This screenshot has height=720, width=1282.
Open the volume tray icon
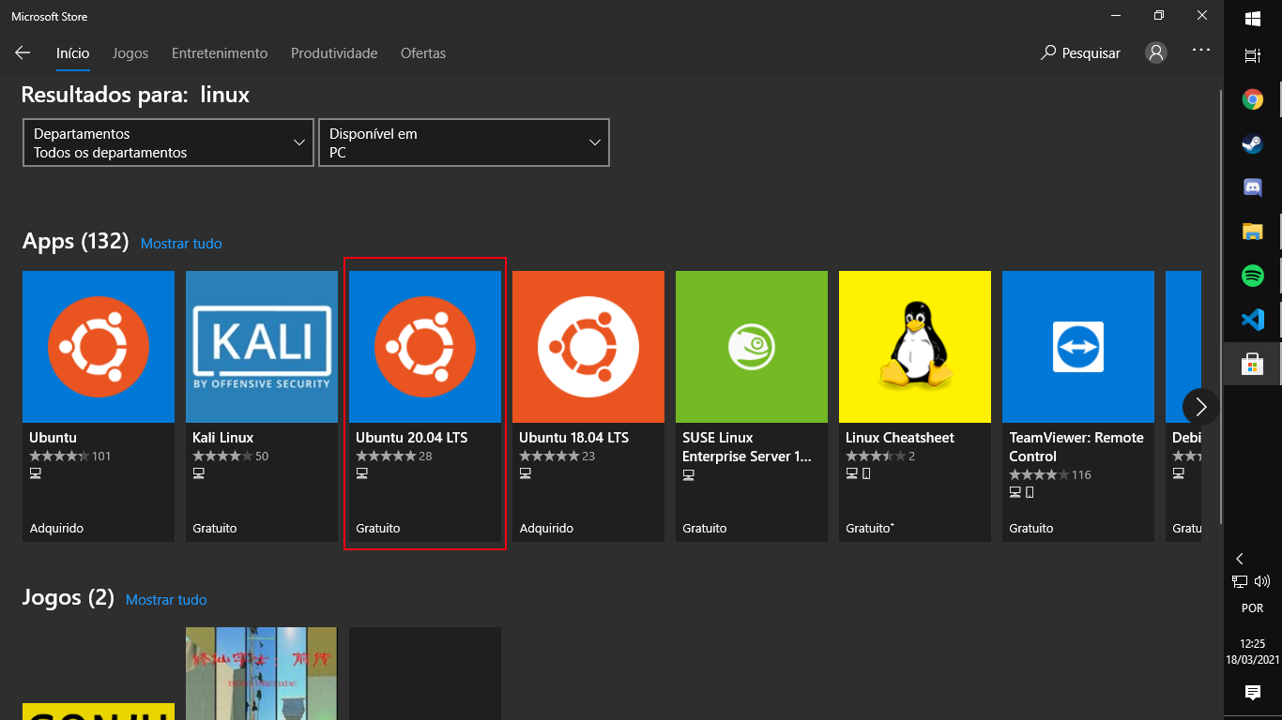click(1262, 581)
